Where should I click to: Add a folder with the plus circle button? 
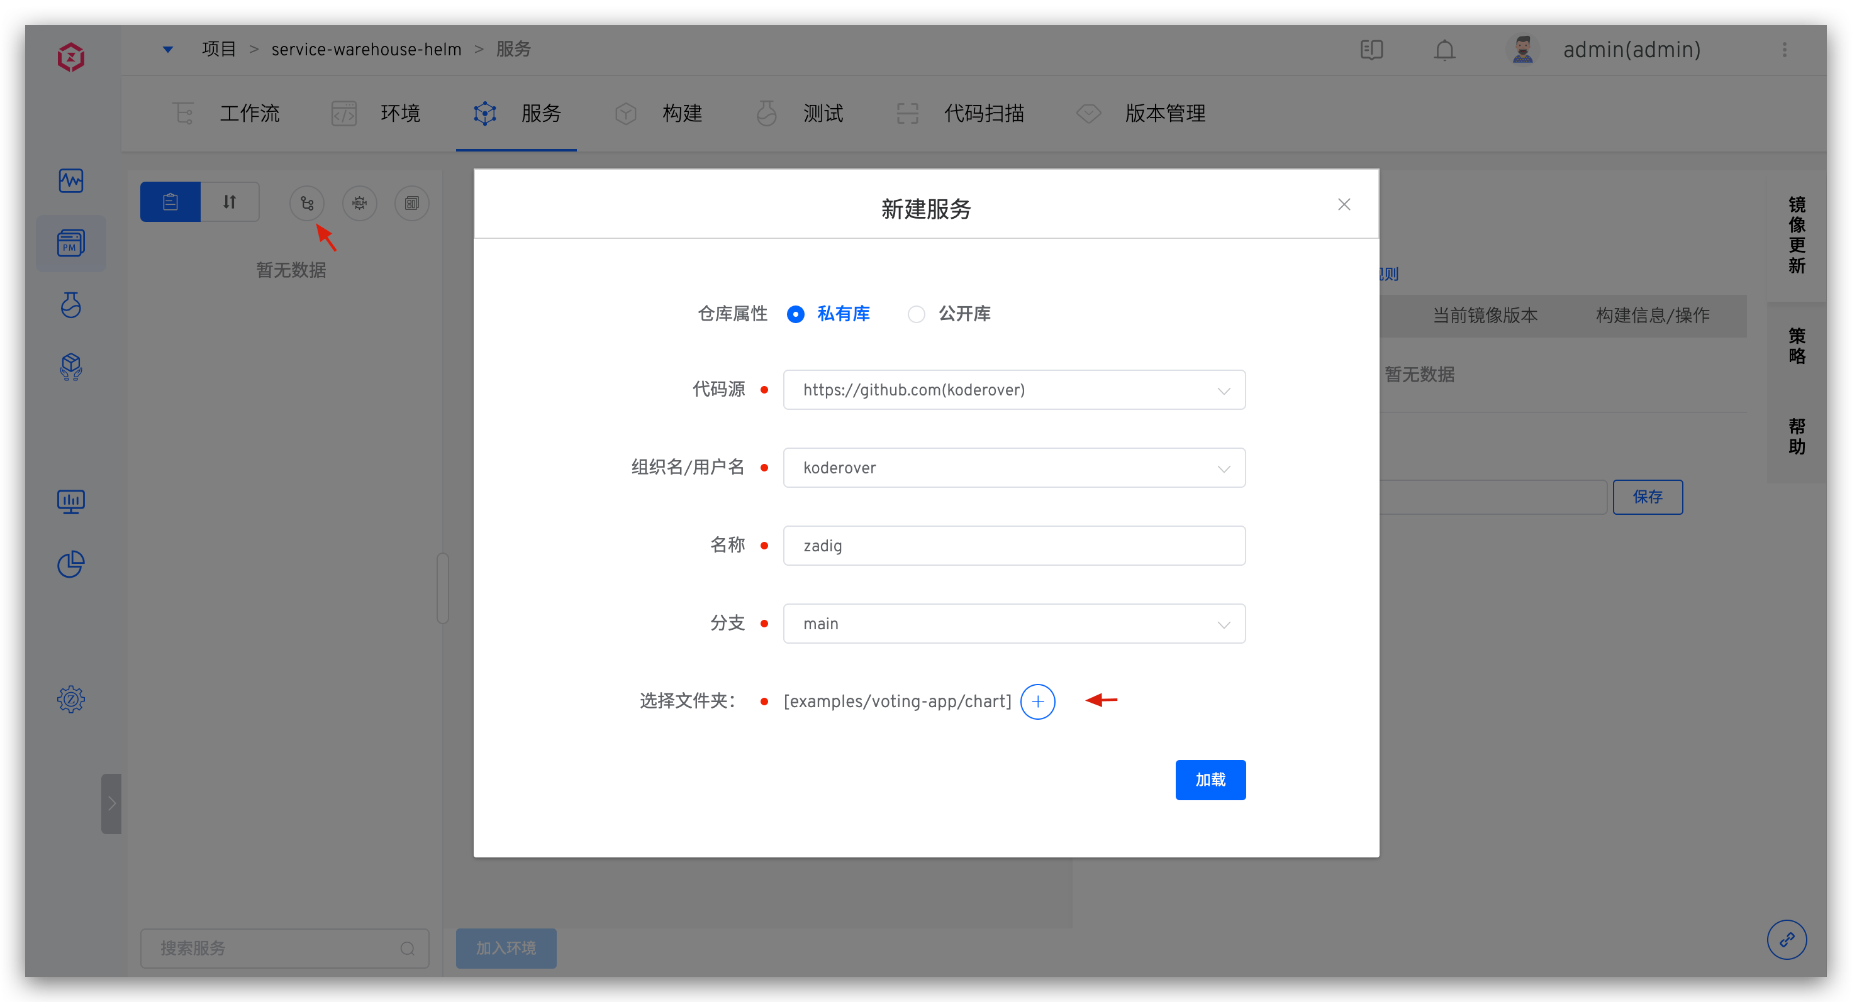pos(1037,701)
